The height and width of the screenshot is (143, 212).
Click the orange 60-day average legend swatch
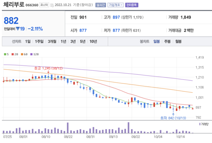click(22, 54)
